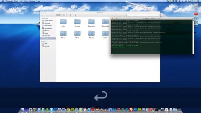This screenshot has height=113, width=201.
Task: Open the Desktop folder icon in Finder's file pane
Action: coord(77,22)
